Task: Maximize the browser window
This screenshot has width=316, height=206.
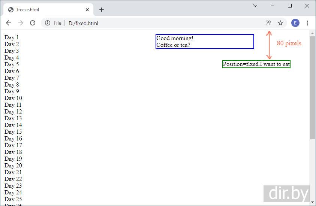Action: click(290, 6)
